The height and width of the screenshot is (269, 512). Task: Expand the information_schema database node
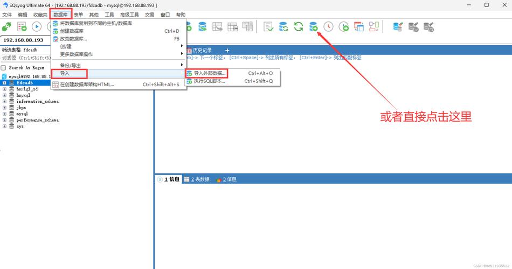[x=4, y=101]
